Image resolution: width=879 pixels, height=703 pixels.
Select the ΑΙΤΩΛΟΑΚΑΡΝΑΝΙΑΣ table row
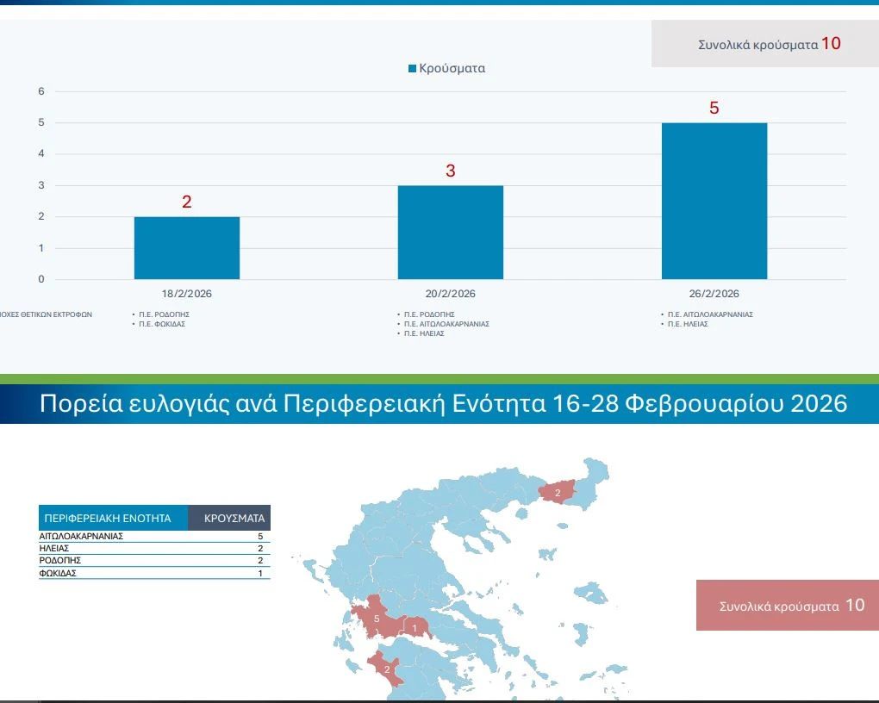pyautogui.click(x=154, y=536)
